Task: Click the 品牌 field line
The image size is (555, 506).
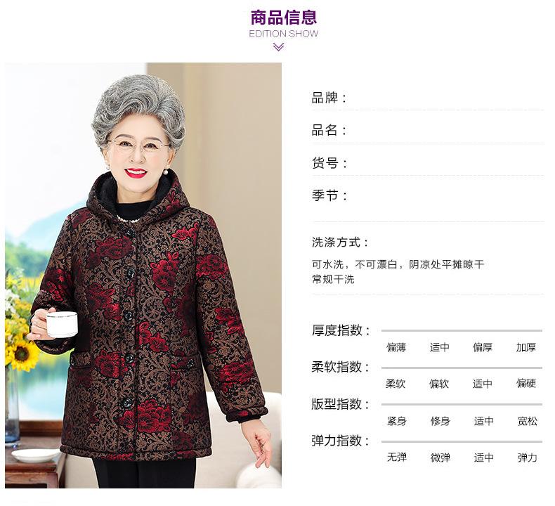Action: 428,98
